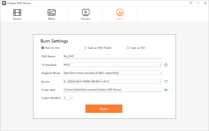The image size is (209, 131).
Task: Switch to the Preview tab label
Action: click(x=86, y=19)
